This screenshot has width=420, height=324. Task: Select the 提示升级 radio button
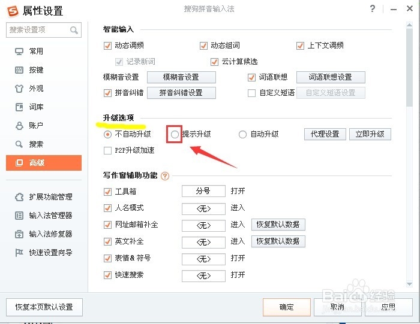(x=175, y=135)
